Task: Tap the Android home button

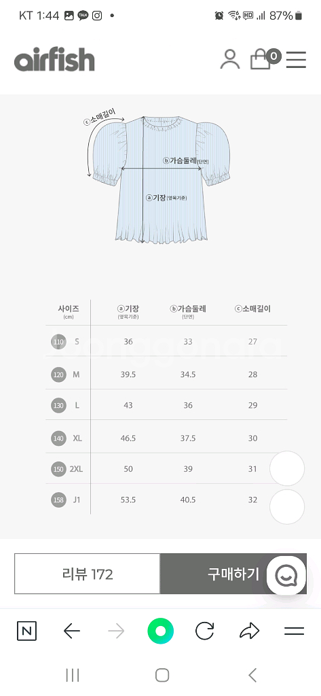Action: (162, 675)
